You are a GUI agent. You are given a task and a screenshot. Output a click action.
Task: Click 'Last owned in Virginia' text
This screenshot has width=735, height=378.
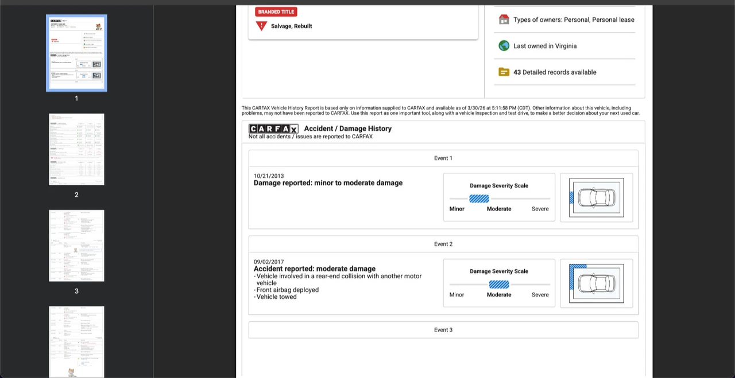[545, 46]
